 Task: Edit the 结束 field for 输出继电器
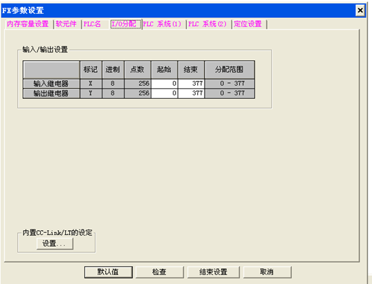pyautogui.click(x=191, y=93)
